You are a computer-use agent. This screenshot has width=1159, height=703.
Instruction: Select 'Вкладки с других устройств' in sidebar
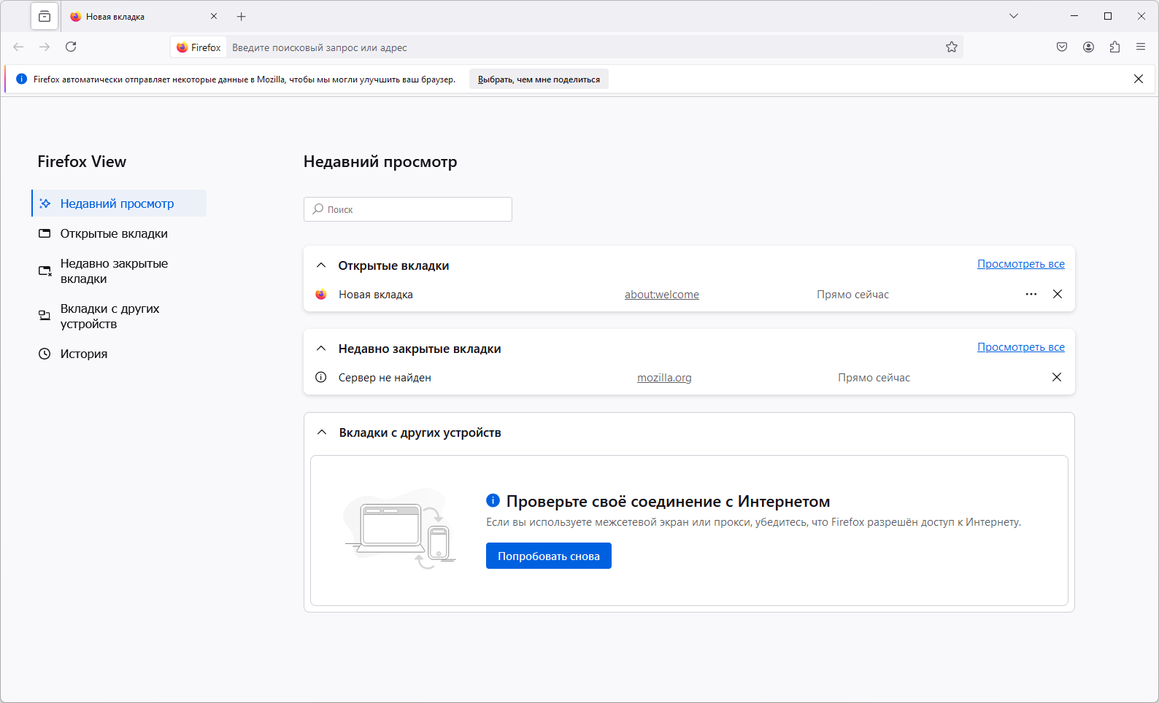coord(119,316)
